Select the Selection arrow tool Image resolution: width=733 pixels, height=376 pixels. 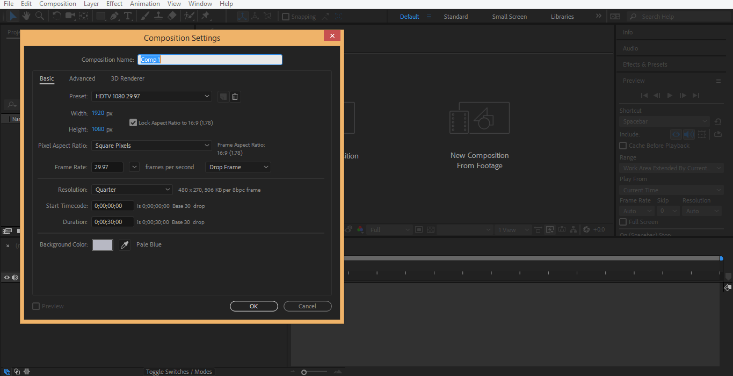(x=13, y=16)
